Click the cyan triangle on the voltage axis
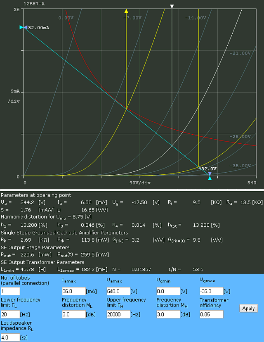This screenshot has height=342, width=264. click(x=210, y=178)
